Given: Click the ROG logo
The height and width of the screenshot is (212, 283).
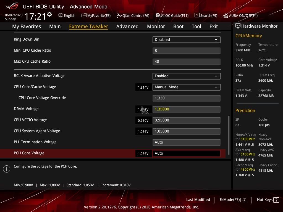Looking at the screenshot, I should pos(12,6).
